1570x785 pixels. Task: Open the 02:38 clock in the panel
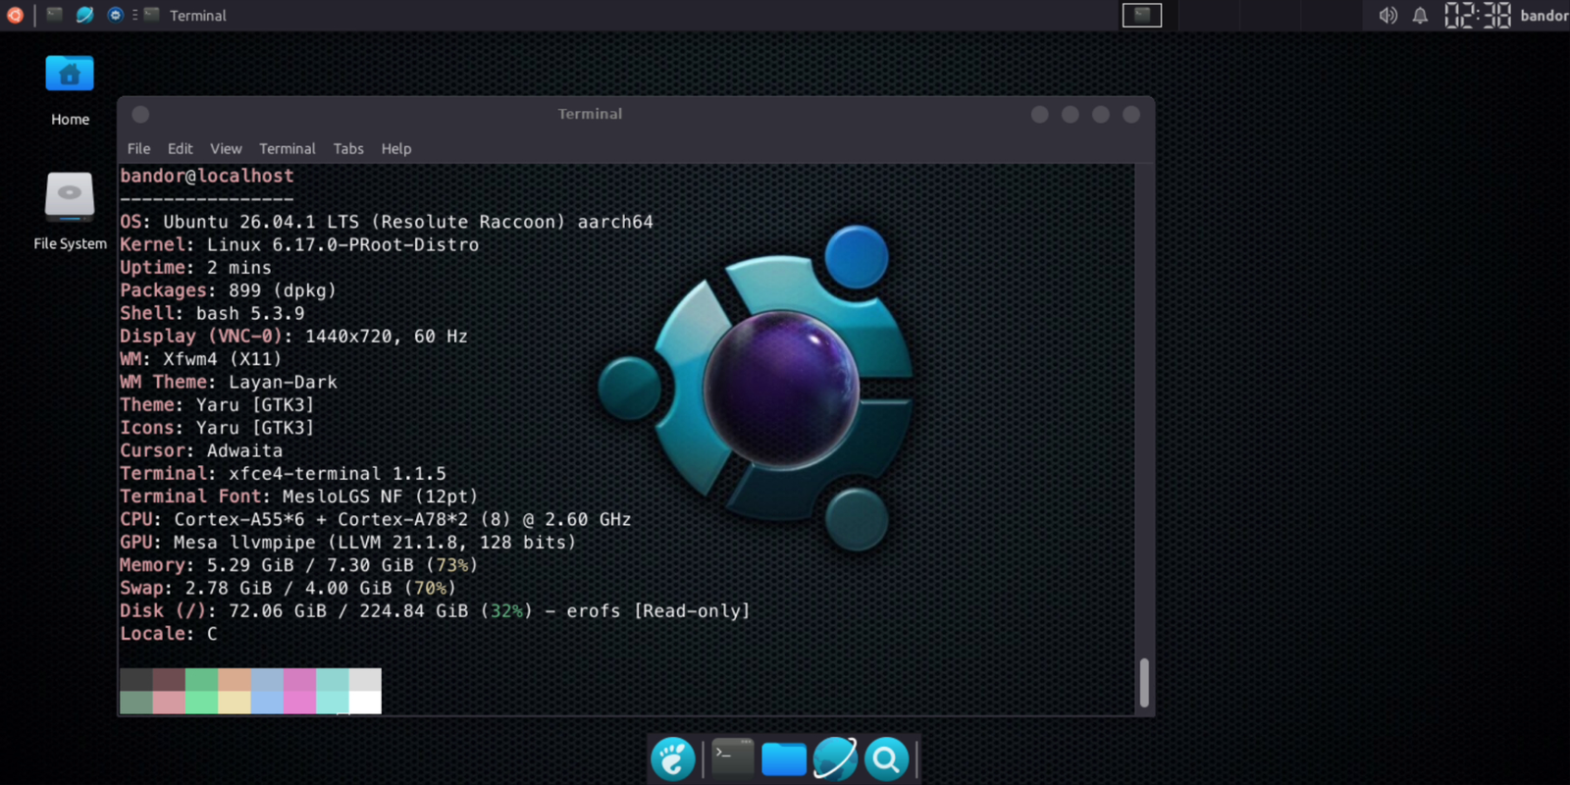pos(1477,15)
